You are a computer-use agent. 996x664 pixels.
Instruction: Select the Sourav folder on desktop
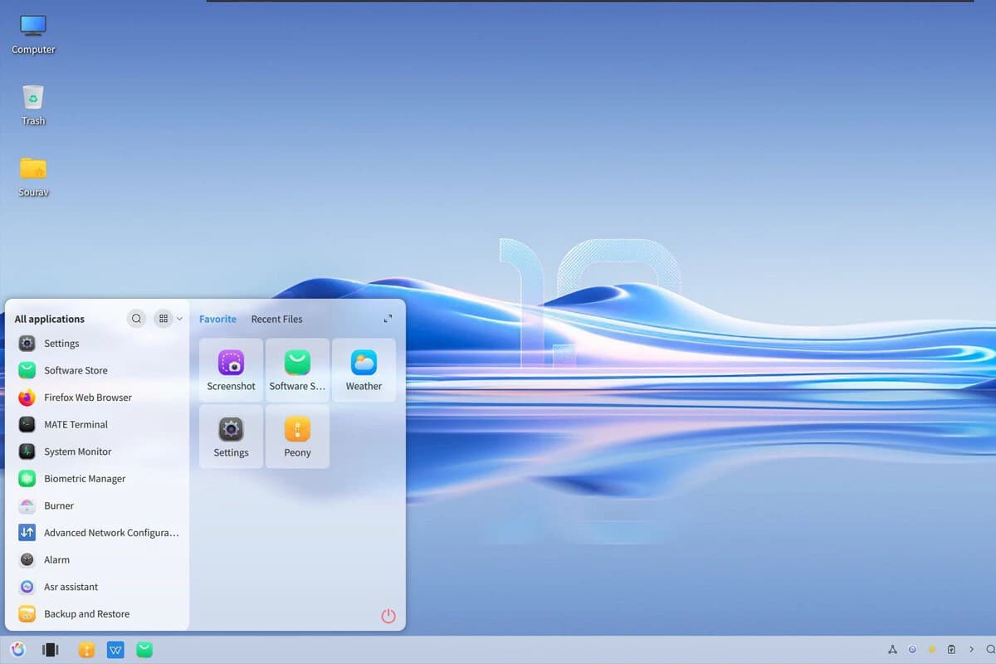pyautogui.click(x=33, y=177)
